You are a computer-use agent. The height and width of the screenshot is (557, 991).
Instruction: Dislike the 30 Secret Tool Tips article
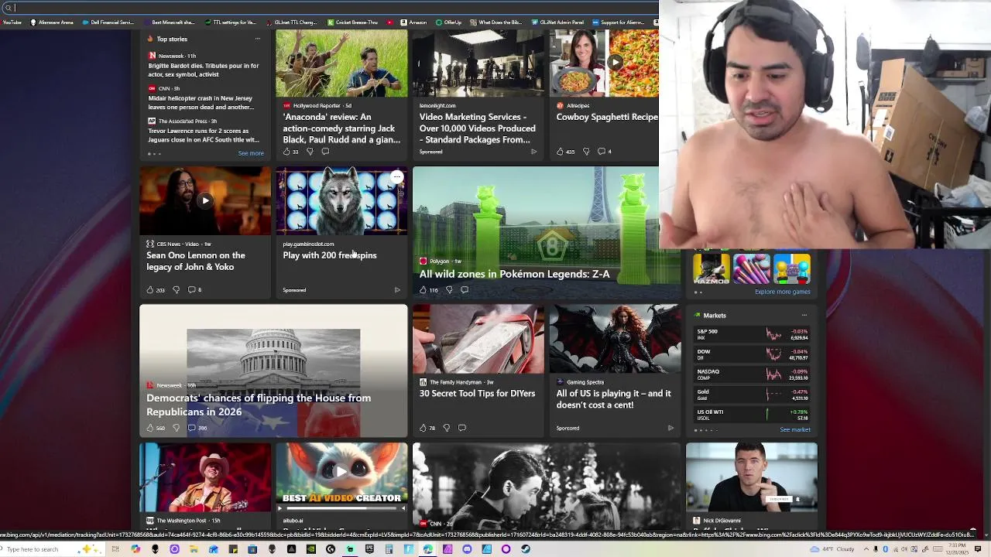click(x=447, y=428)
